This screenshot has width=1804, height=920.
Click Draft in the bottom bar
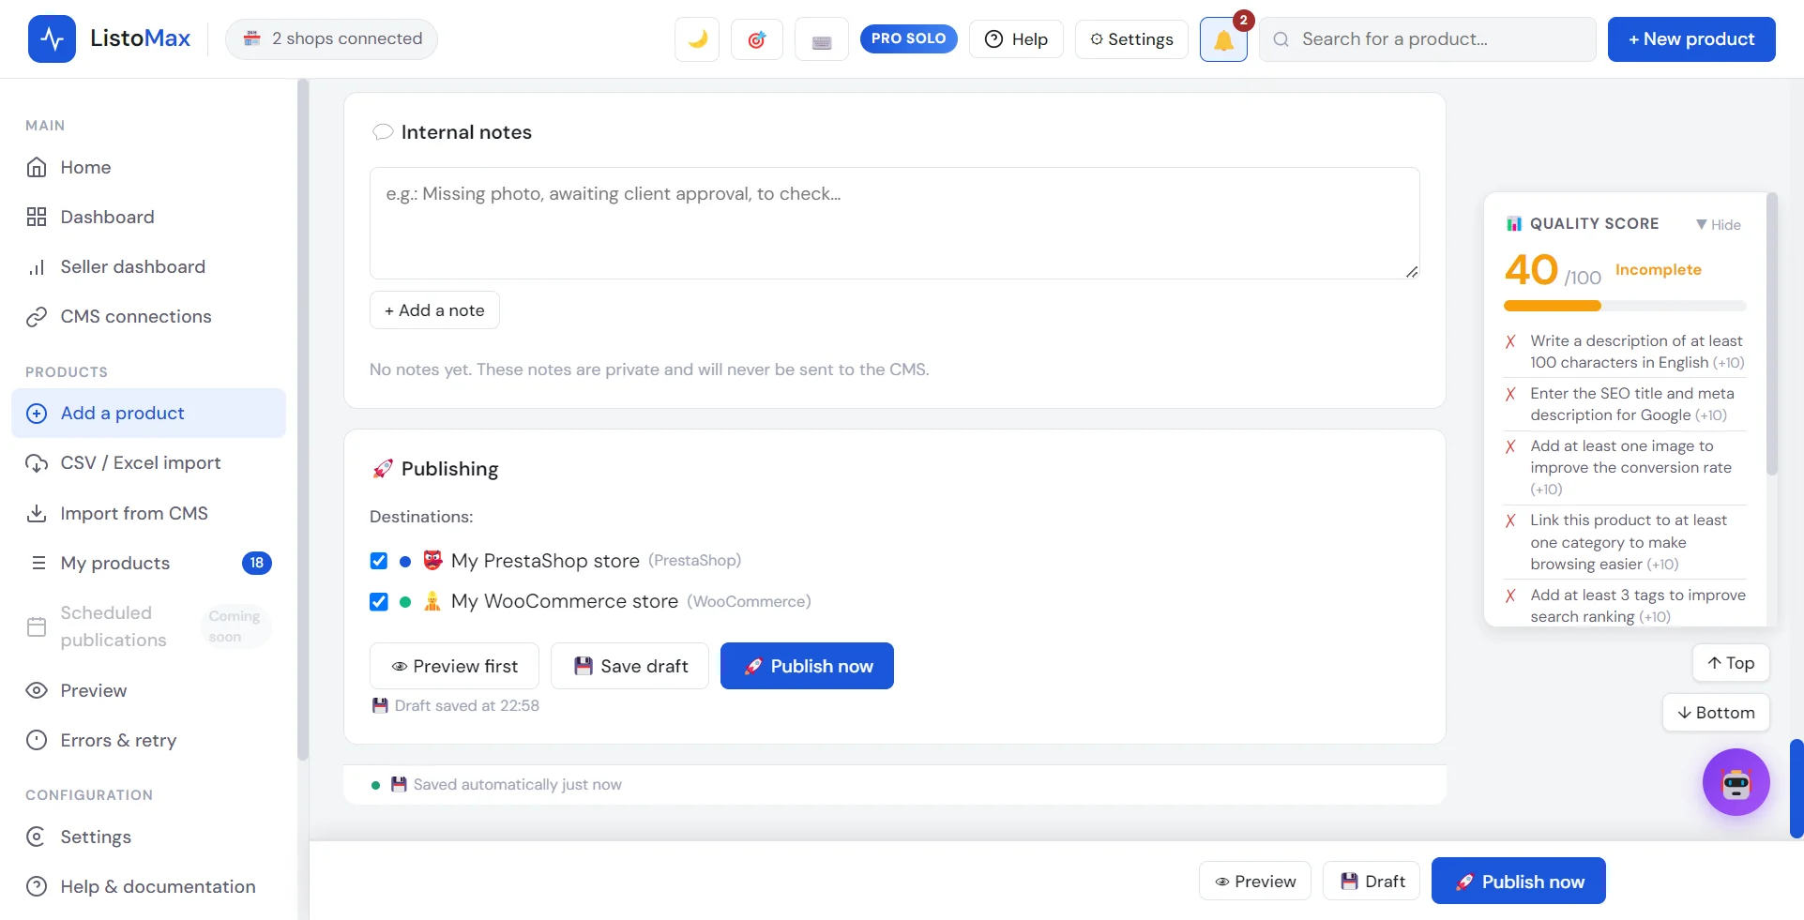click(1372, 882)
